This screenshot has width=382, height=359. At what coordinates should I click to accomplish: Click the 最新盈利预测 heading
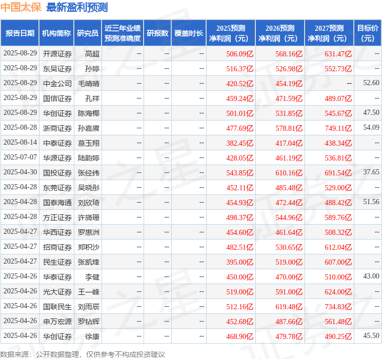(77, 7)
